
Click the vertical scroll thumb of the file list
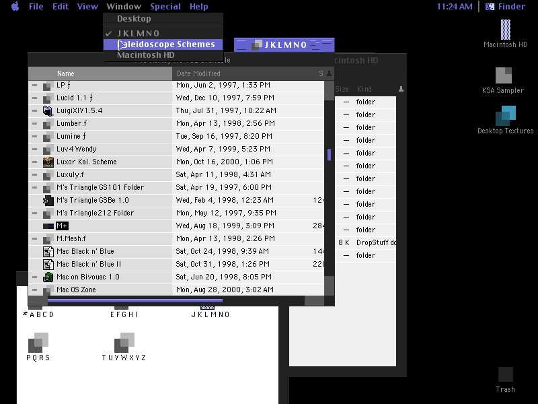[x=329, y=155]
